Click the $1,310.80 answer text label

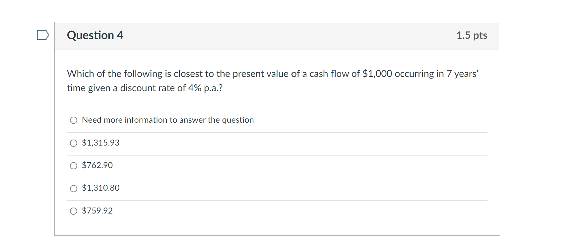[100, 188]
